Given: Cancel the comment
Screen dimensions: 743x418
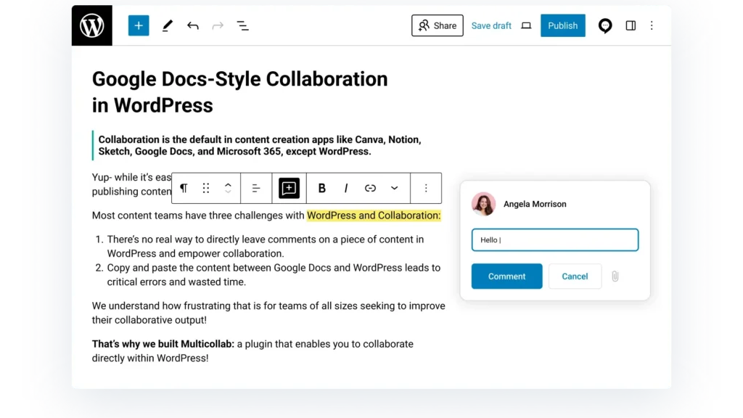Looking at the screenshot, I should click(x=575, y=276).
